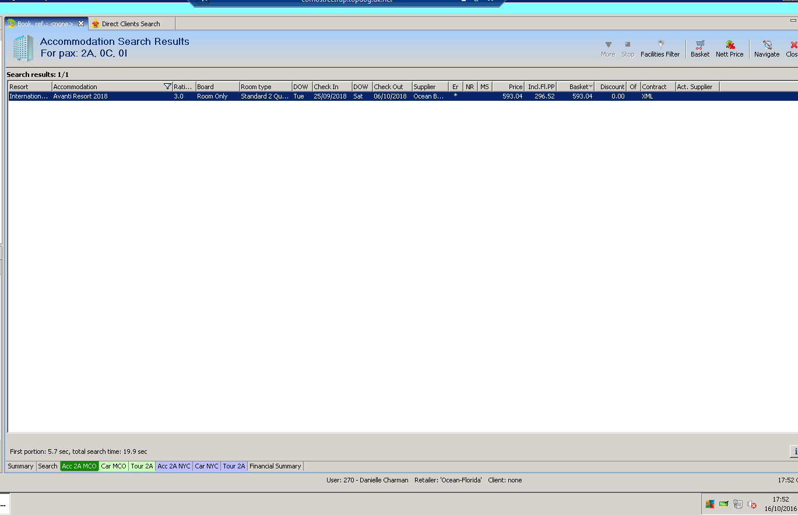798x515 pixels.
Task: Click the 0.00 discount cell
Action: coord(610,96)
